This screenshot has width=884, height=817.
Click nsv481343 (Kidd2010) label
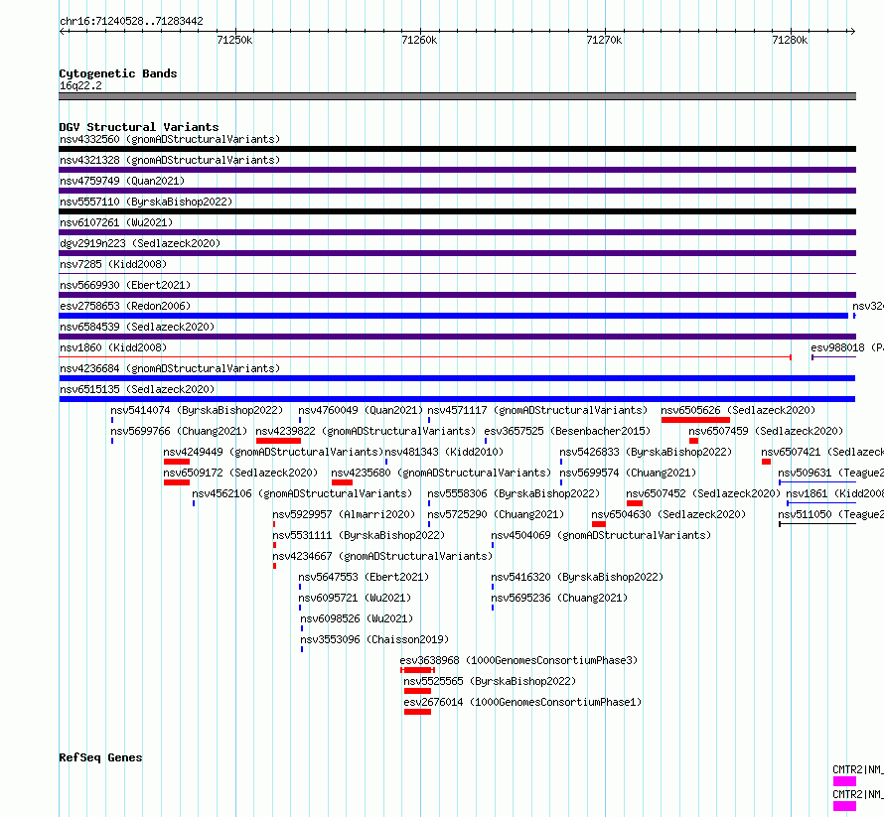444,452
